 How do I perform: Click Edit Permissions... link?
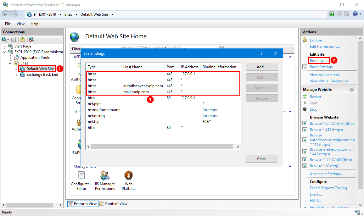325,47
